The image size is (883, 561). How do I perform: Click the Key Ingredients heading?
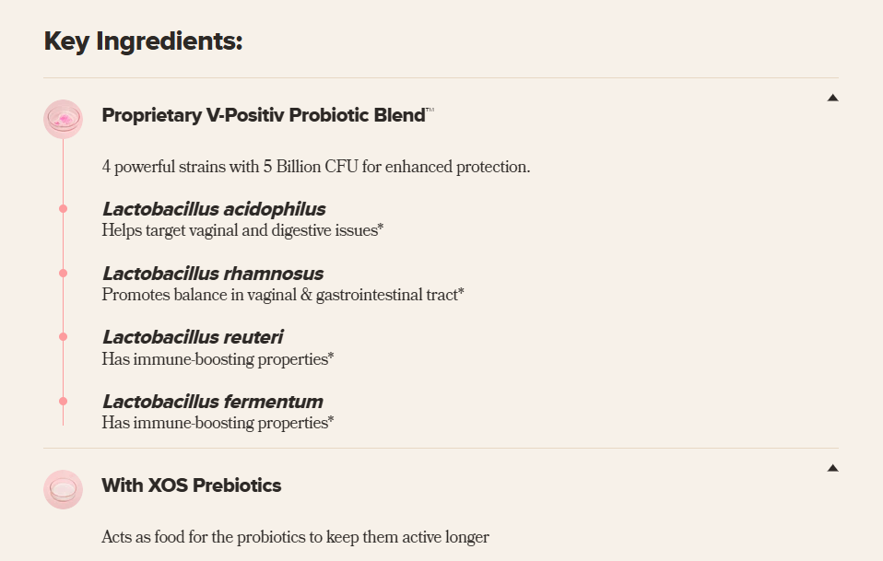point(144,41)
